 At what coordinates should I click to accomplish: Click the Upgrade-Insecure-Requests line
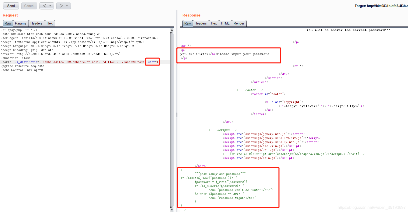pyautogui.click(x=25, y=66)
